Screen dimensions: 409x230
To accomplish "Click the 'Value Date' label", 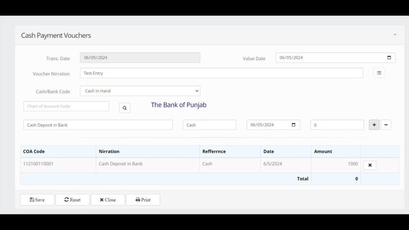I will point(254,58).
